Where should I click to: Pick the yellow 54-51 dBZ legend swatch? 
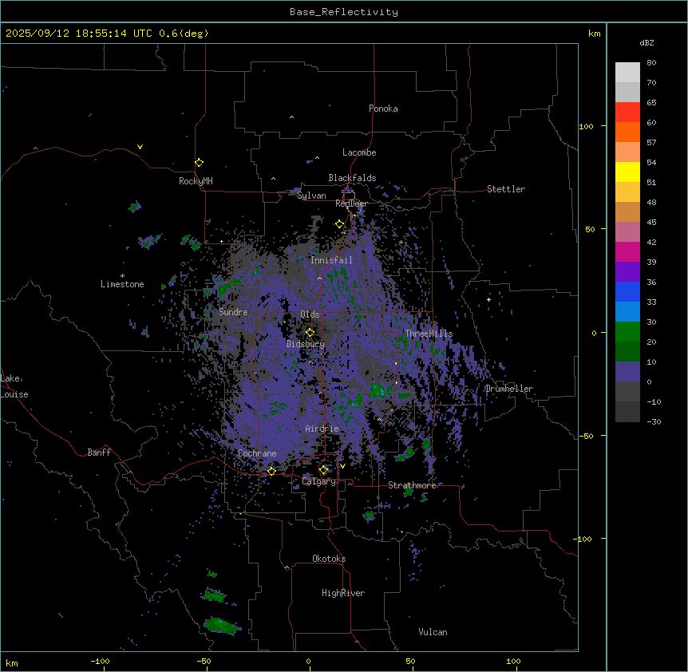coord(627,172)
